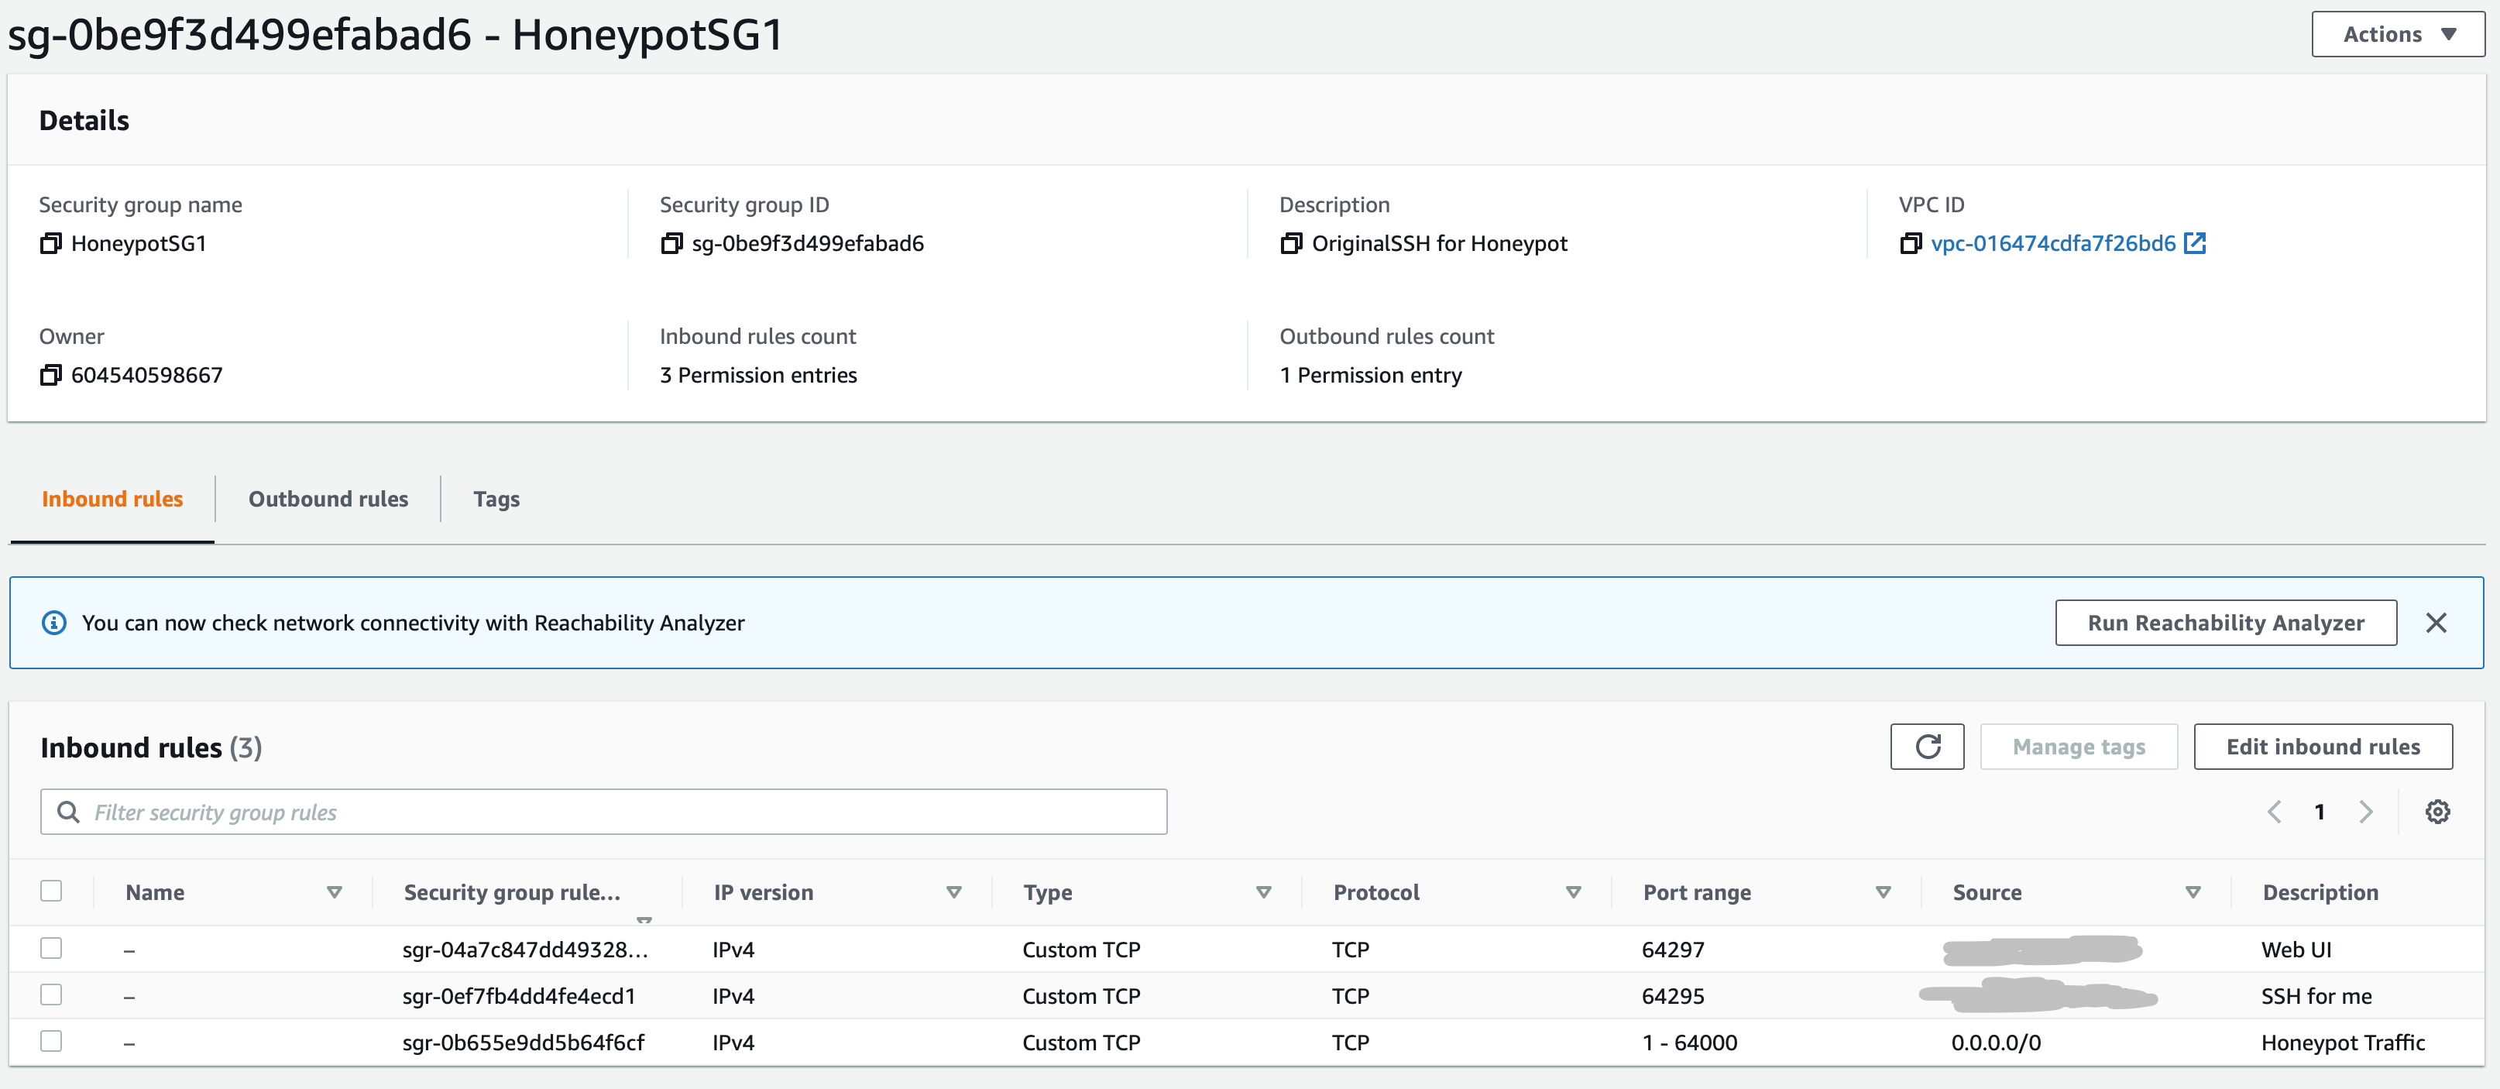Refresh the inbound rules list
Screen dimensions: 2500x1089
pyautogui.click(x=1926, y=747)
